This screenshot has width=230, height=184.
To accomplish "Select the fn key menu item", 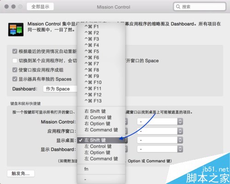I will click(x=101, y=169).
